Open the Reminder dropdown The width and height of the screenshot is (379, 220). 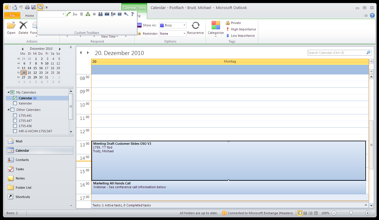pos(184,34)
